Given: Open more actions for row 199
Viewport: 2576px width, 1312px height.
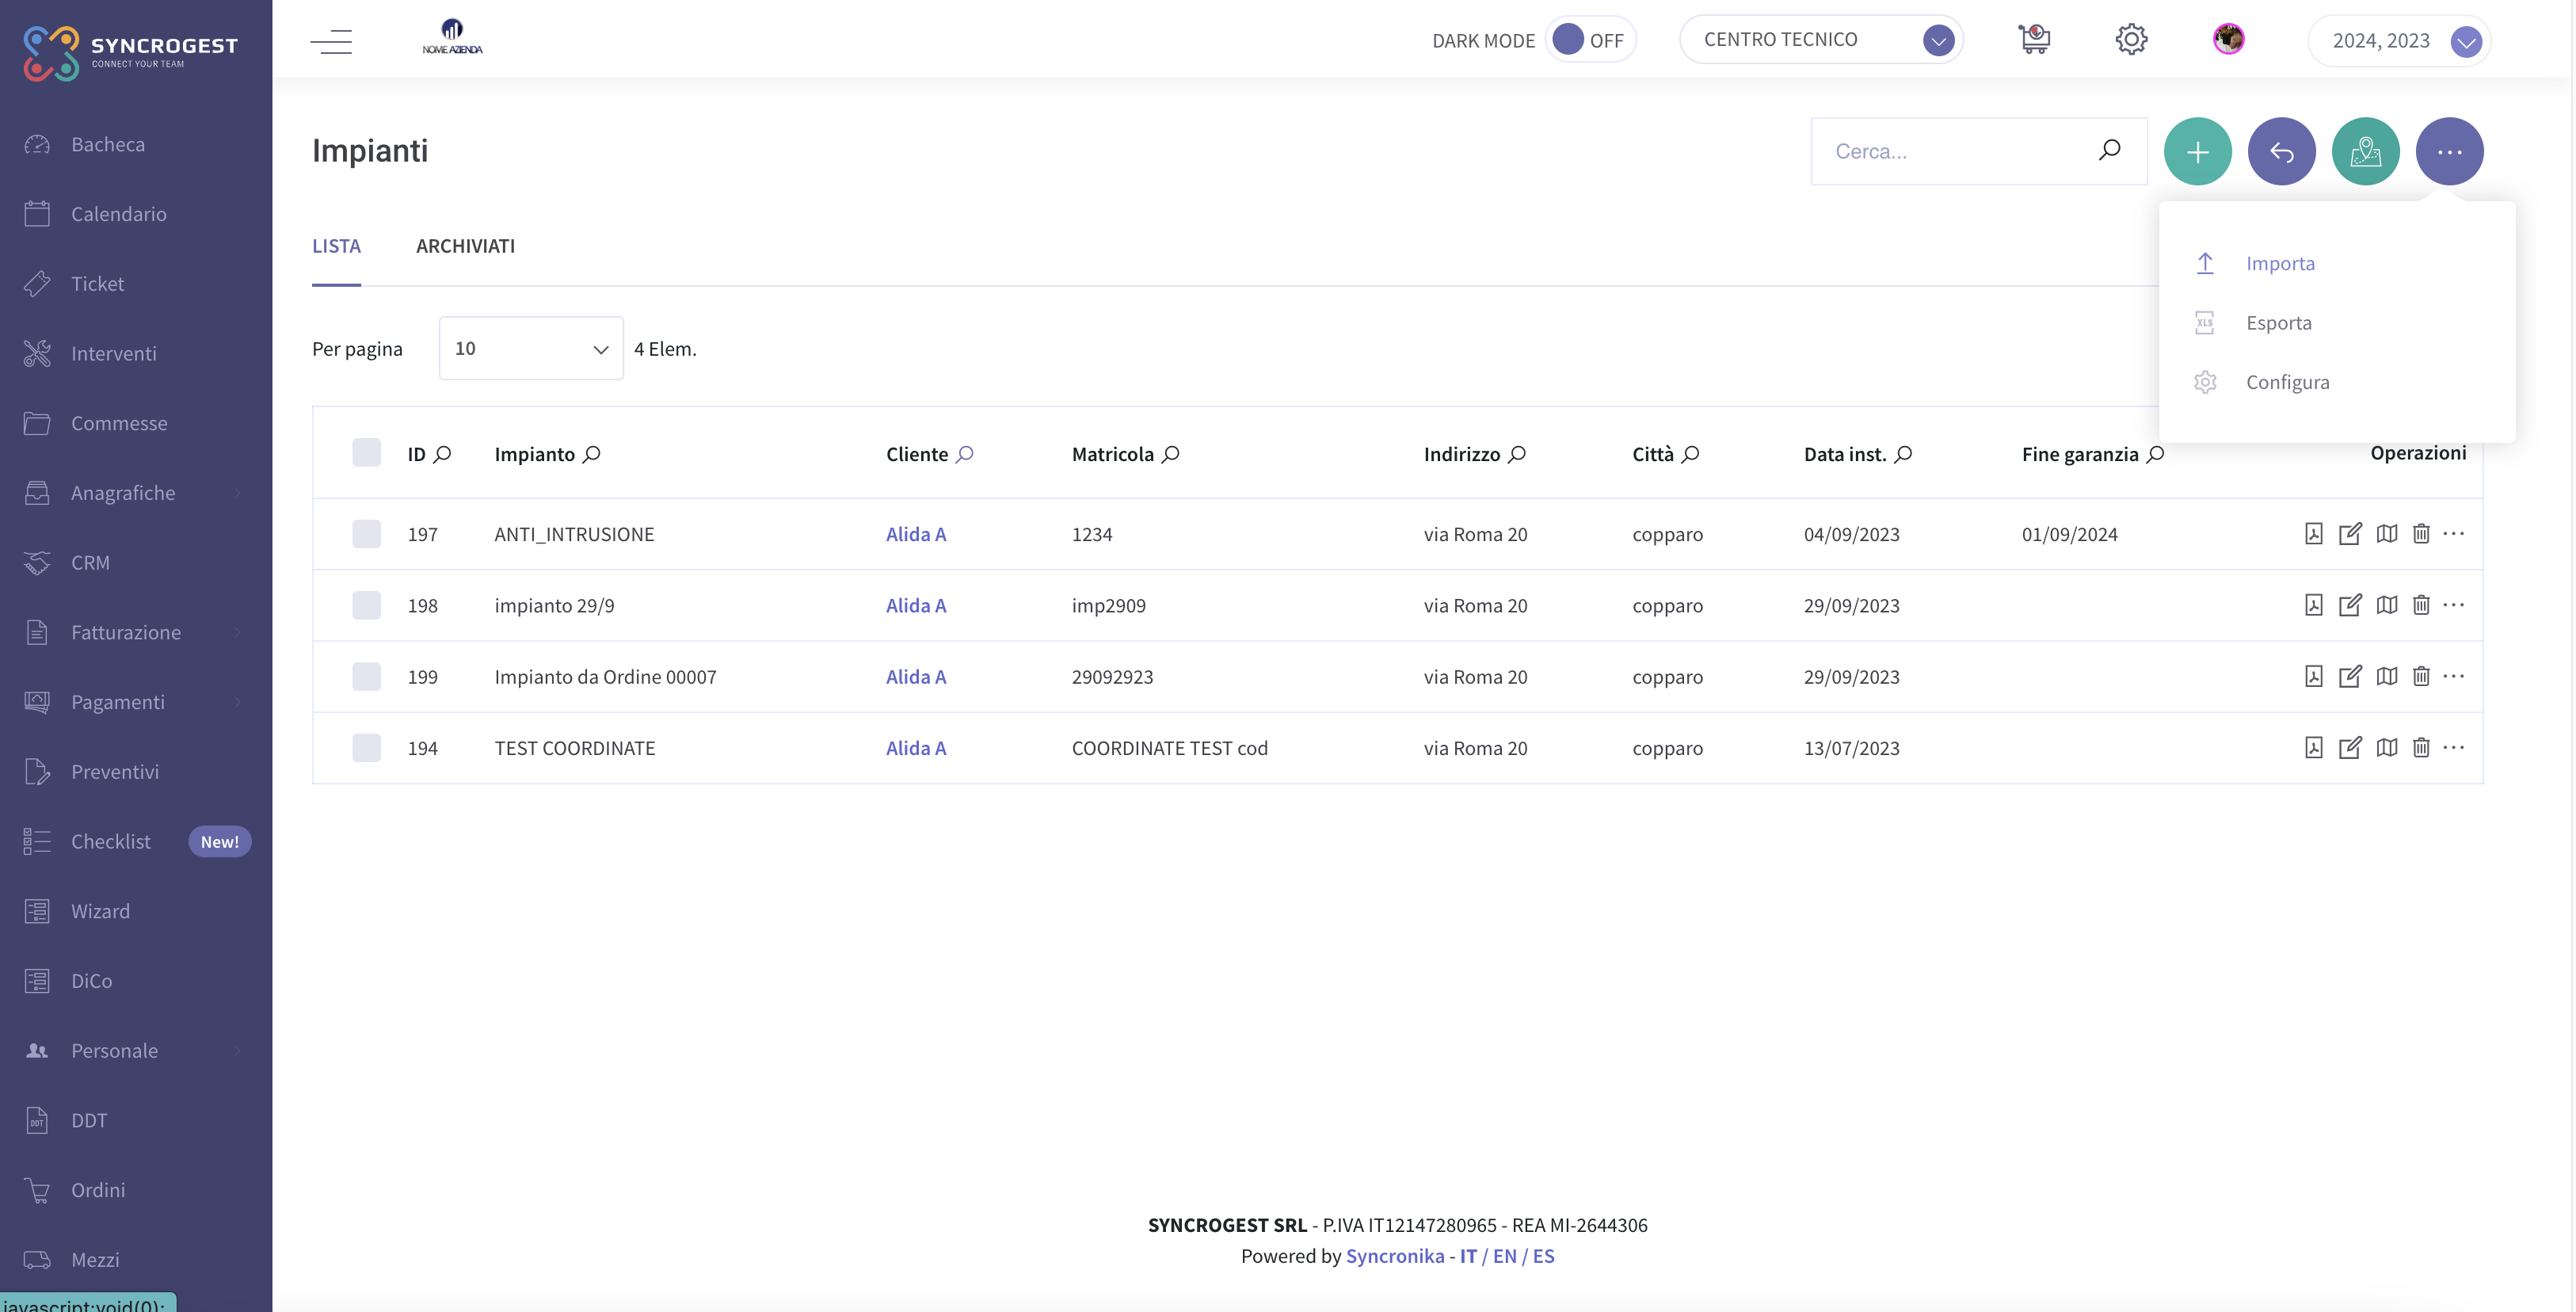Looking at the screenshot, I should [x=2453, y=676].
